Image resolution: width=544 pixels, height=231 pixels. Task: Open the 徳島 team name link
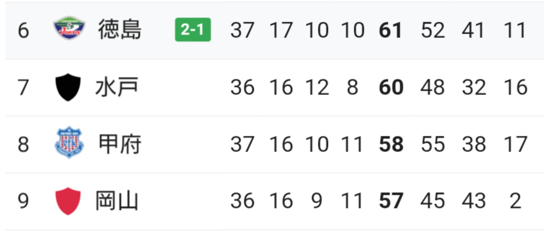click(x=120, y=30)
